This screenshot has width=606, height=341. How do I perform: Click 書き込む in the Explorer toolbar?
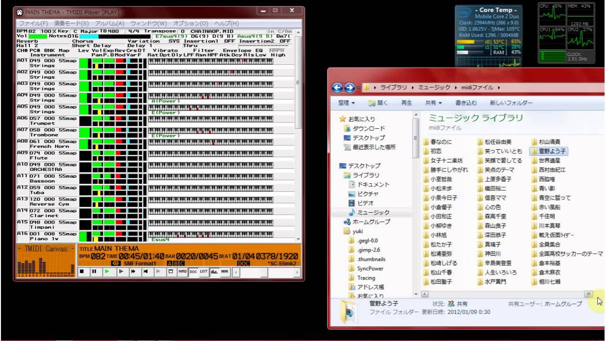466,103
